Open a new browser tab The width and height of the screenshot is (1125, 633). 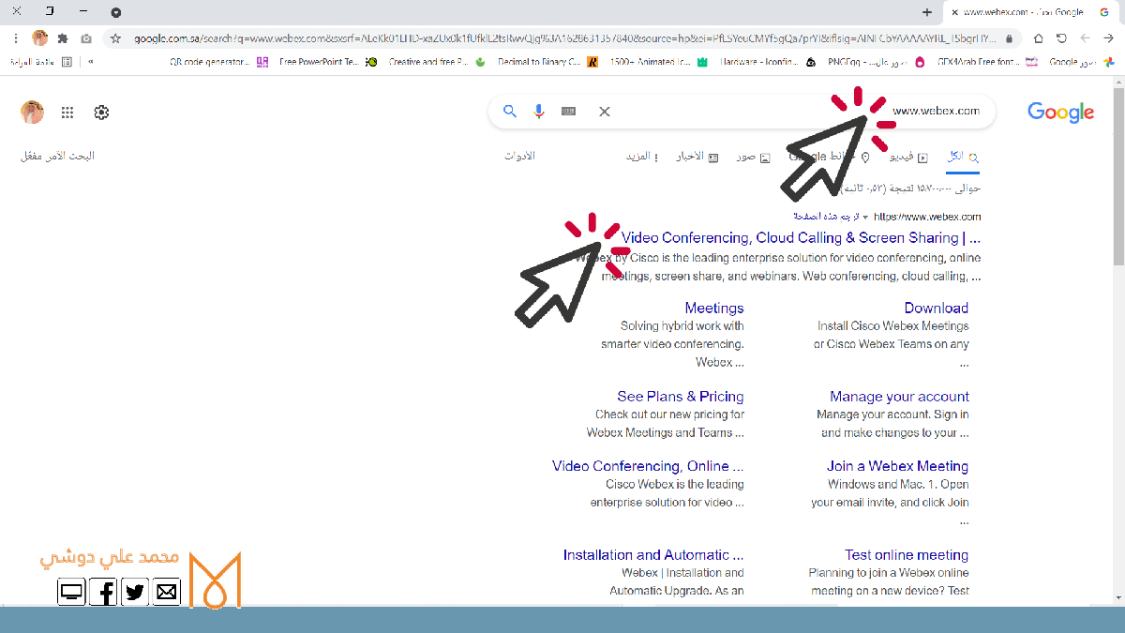point(927,12)
